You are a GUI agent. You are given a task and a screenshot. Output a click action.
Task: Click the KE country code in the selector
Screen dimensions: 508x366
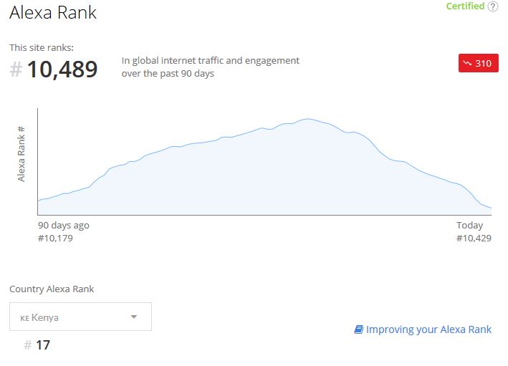[24, 318]
